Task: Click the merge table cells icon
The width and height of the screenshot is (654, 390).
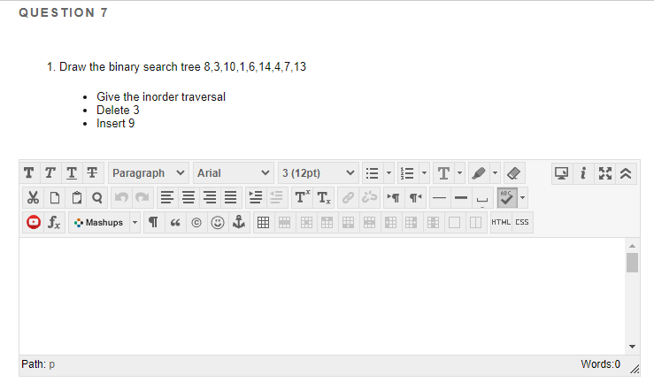Action: click(x=454, y=222)
